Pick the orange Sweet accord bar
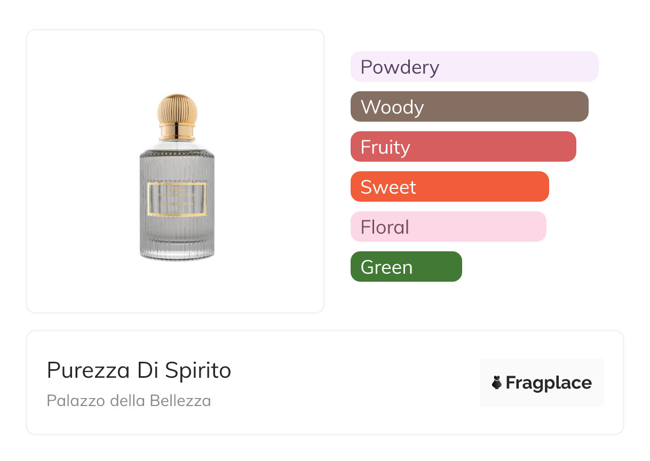Image resolution: width=650 pixels, height=461 pixels. pyautogui.click(x=449, y=187)
